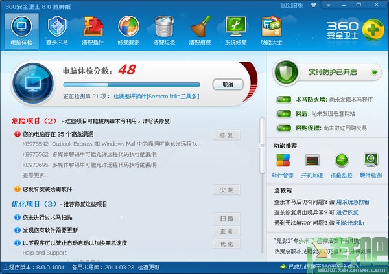Click the 360 green plus logo
This screenshot has width=389, height=274.
(x=373, y=30)
